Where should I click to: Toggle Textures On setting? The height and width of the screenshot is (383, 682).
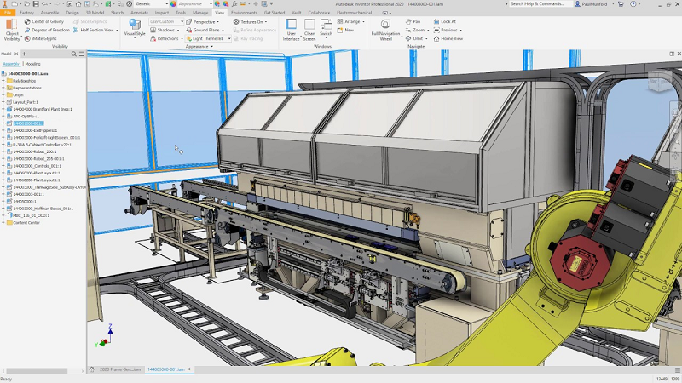click(251, 21)
